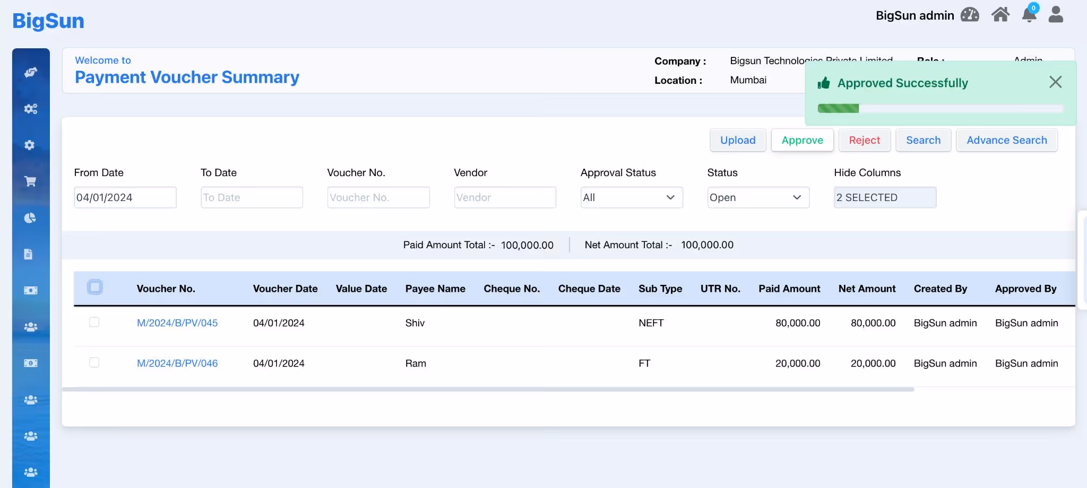Focus the Voucher No. filter input

pyautogui.click(x=378, y=197)
